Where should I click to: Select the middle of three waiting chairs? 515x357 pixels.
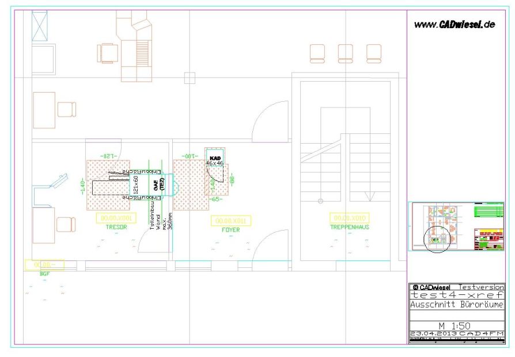coord(345,53)
